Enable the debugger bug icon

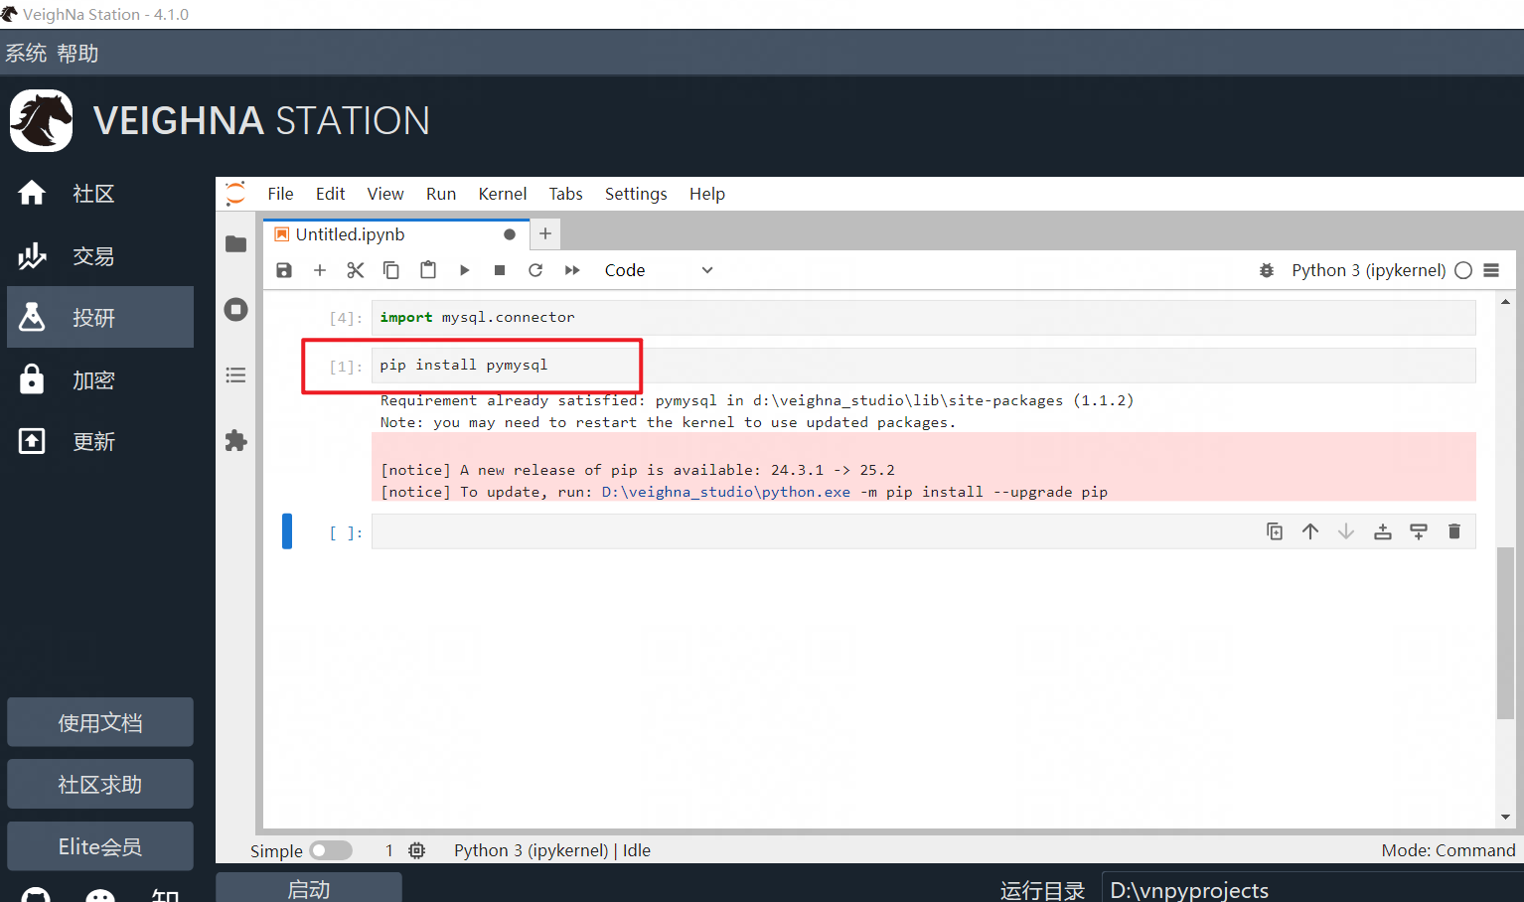tap(1267, 270)
